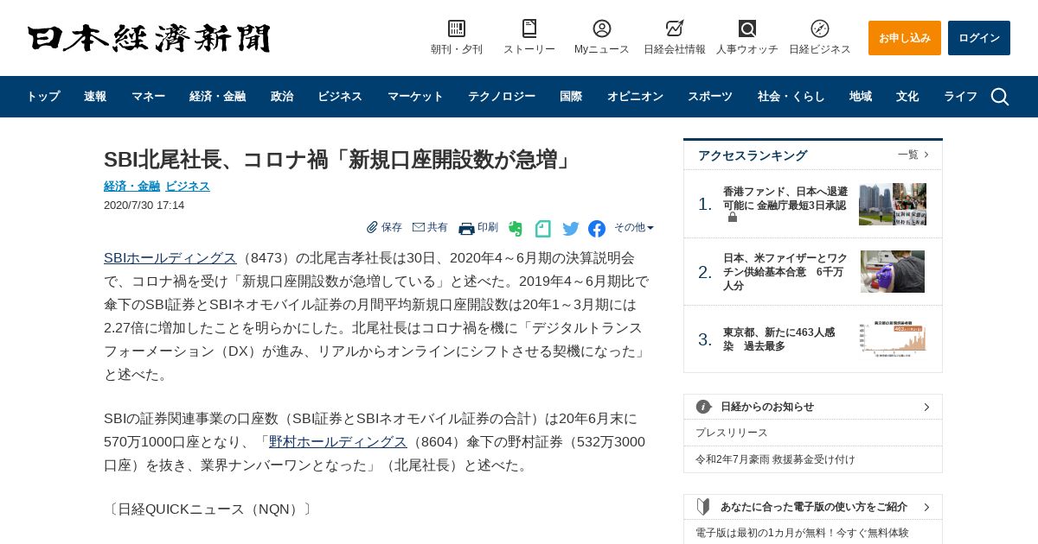Open ranking article 香港ファンド、日本へ退避可能に
Viewport: 1038px width, 544px height.
tap(785, 199)
